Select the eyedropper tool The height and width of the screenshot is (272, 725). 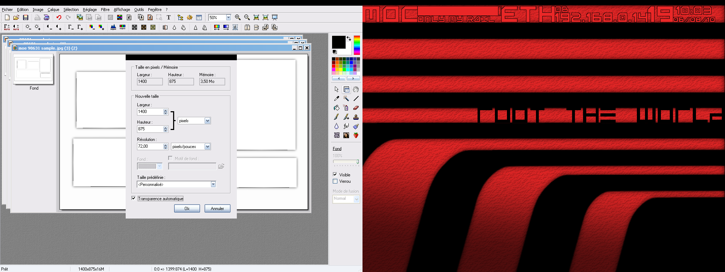click(x=337, y=98)
